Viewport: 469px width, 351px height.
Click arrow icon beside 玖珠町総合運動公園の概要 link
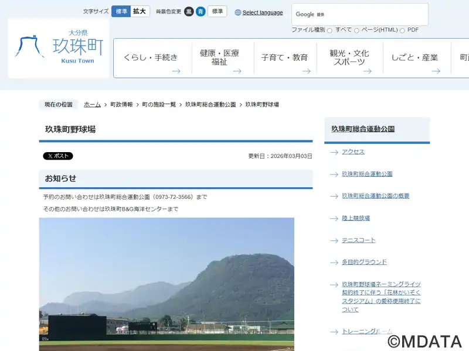tap(334, 196)
